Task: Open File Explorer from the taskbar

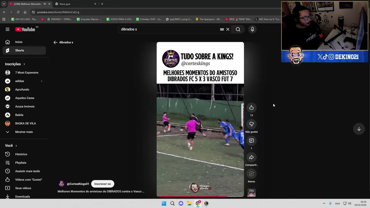Action: tap(189, 203)
